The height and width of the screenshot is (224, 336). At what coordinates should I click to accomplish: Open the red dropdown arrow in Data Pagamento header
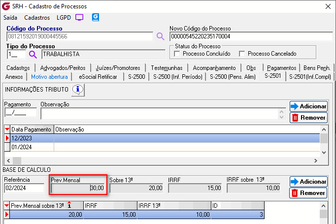tap(7, 129)
